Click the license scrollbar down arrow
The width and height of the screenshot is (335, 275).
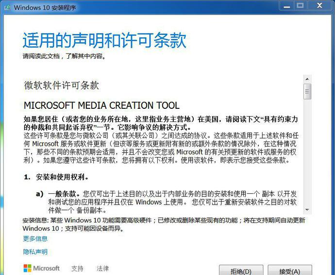coord(307,209)
